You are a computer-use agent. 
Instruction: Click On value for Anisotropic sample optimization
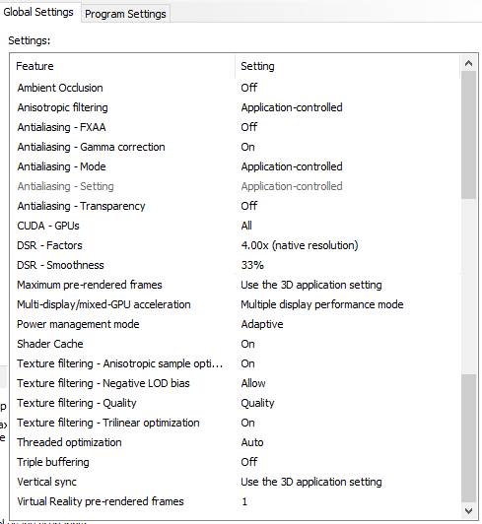(247, 363)
